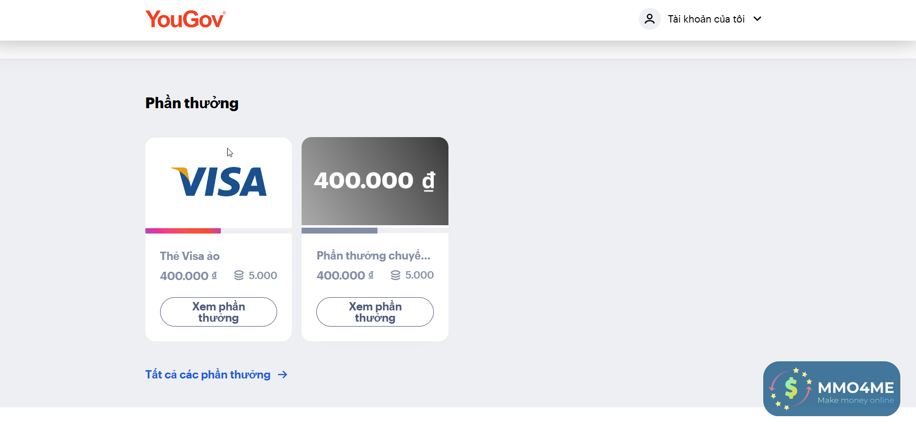Click the transfer reward's gray progress bar
Viewport: 916px width, 424px height.
tap(339, 231)
